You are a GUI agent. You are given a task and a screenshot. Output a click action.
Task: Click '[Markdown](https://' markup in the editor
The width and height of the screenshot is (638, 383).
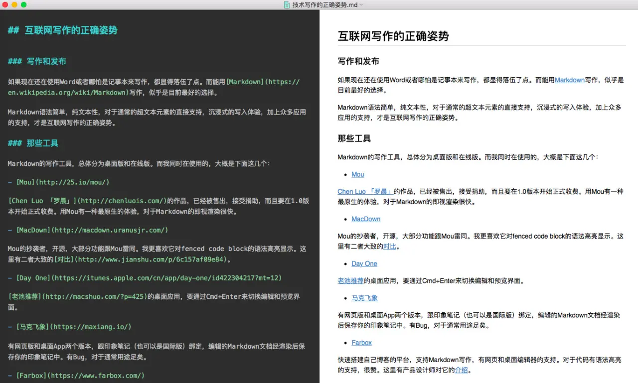click(x=263, y=82)
